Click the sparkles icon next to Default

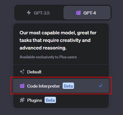pyautogui.click(x=22, y=72)
